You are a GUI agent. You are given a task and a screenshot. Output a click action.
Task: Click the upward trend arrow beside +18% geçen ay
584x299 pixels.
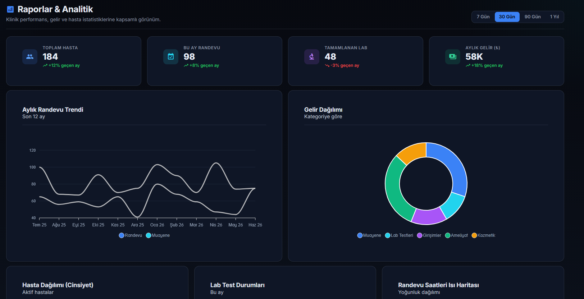coord(468,65)
